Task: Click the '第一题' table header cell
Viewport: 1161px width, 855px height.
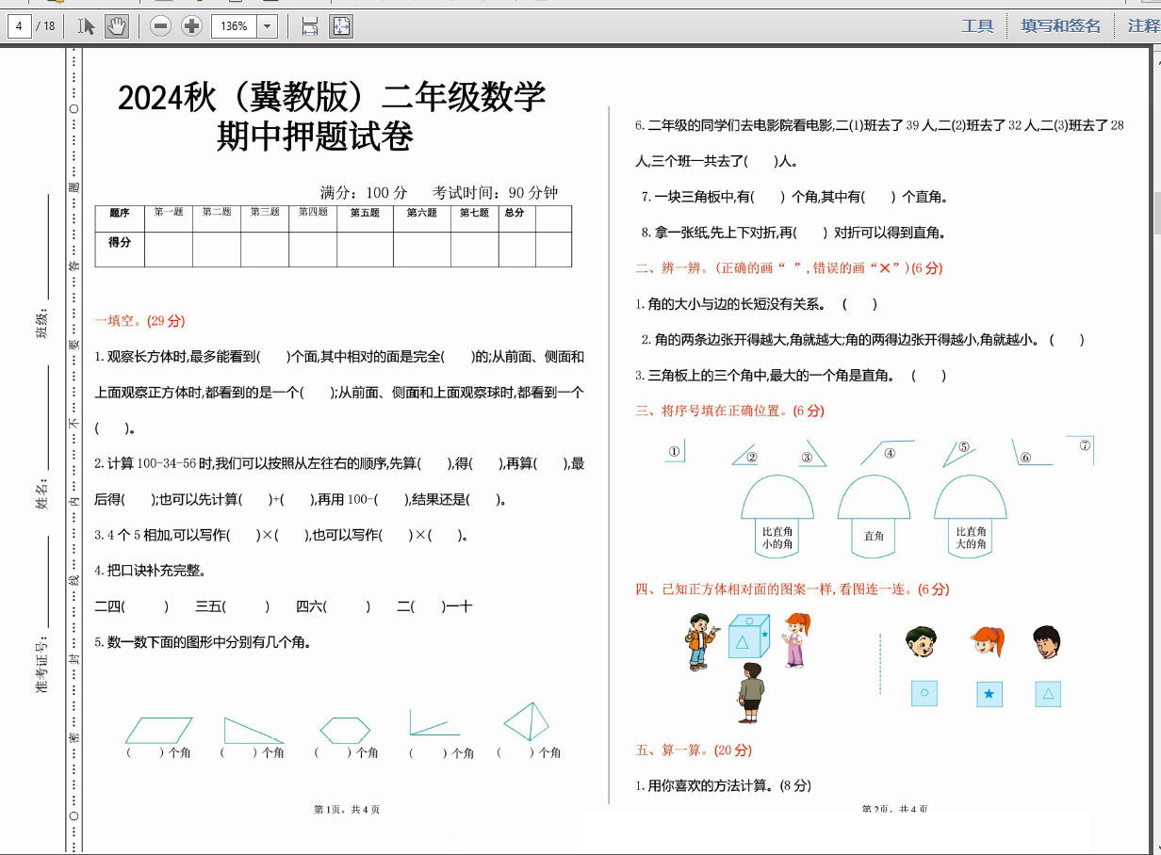Action: [169, 218]
